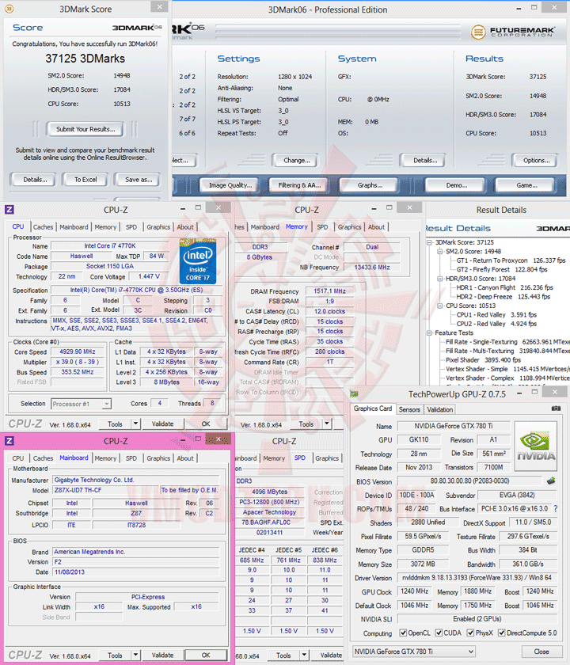Switch to the Caches tab in the CPU-Z CPU window

tap(44, 227)
